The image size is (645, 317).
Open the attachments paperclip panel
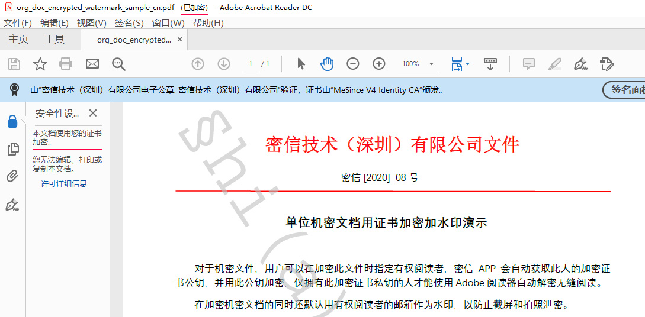click(13, 177)
